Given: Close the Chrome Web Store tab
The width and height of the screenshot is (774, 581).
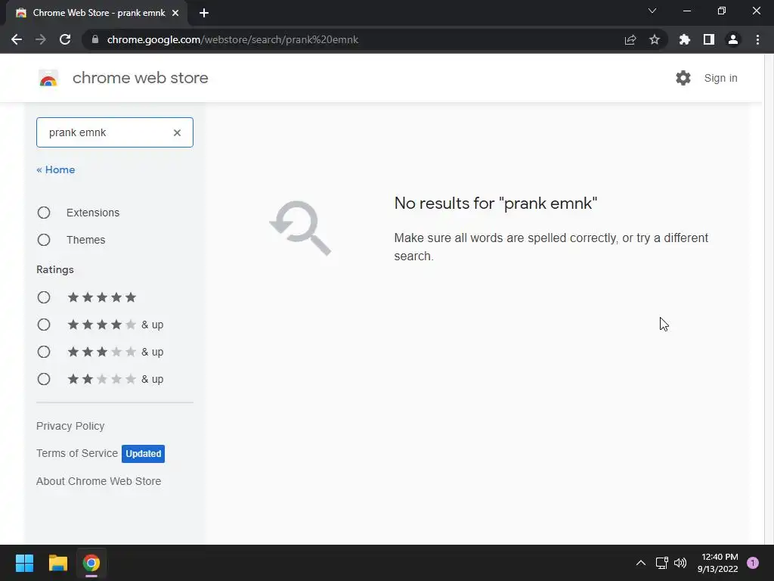Looking at the screenshot, I should coord(175,13).
